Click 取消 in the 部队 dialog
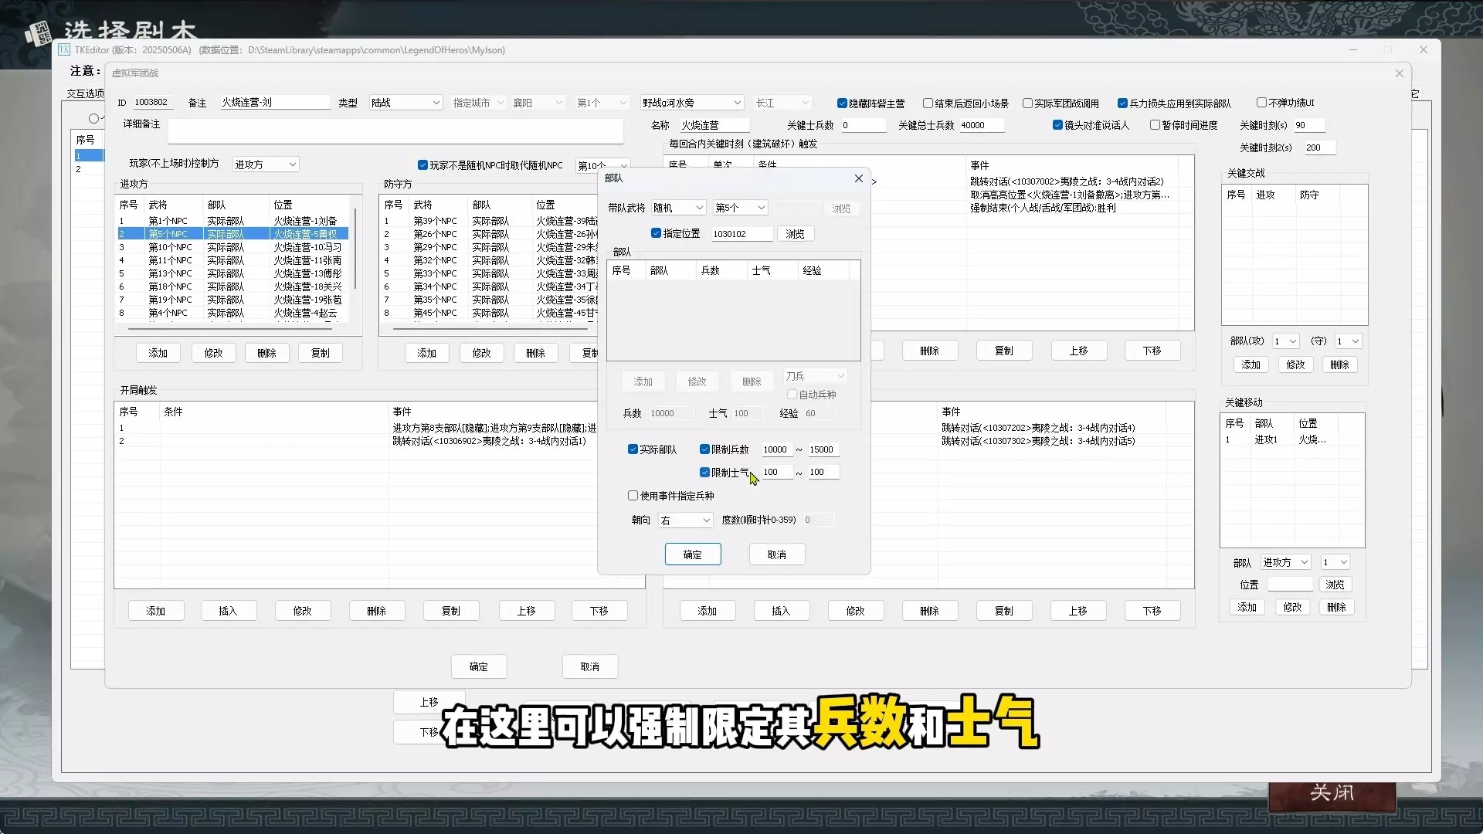1483x834 pixels. 777,554
